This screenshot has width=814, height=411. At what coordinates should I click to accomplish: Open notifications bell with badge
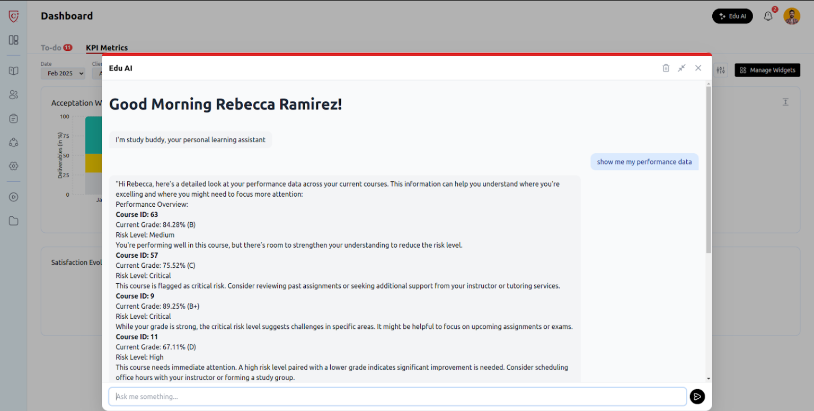tap(768, 16)
